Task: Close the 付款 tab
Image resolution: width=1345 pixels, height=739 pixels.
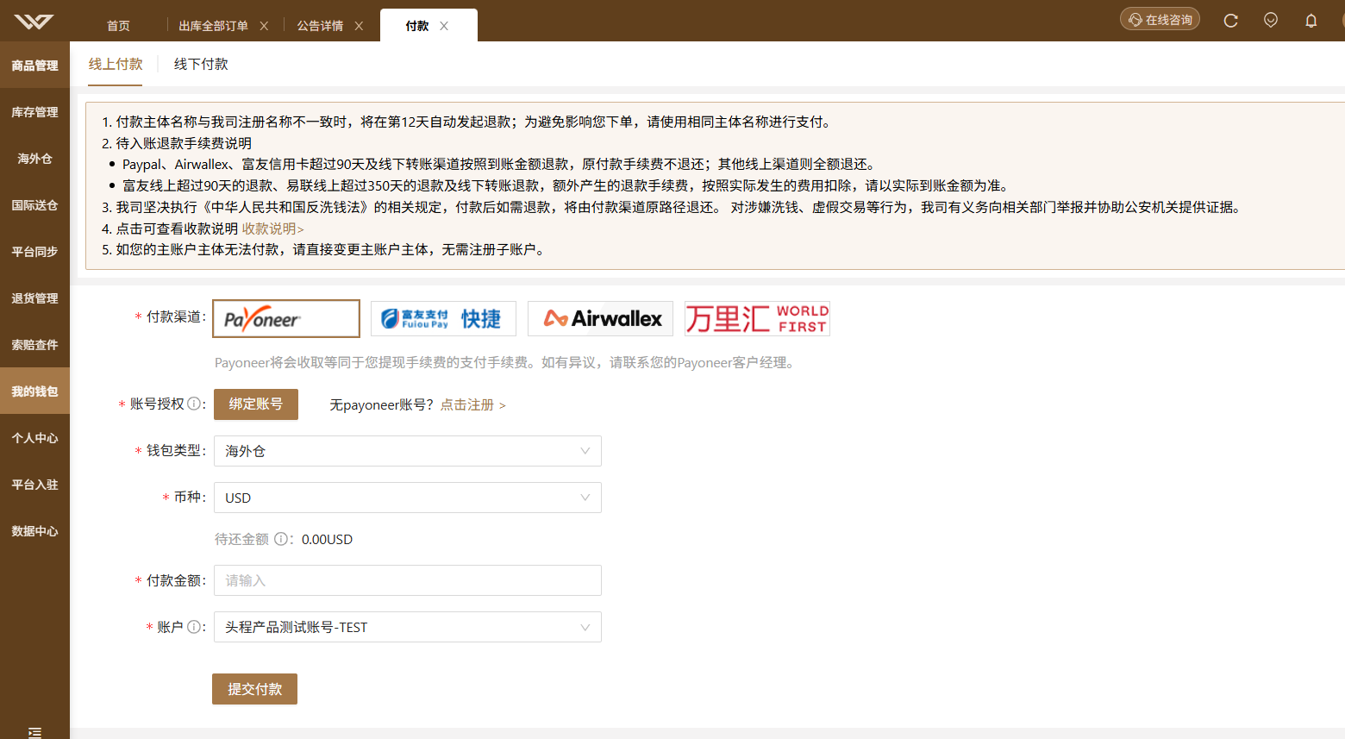Action: [444, 26]
